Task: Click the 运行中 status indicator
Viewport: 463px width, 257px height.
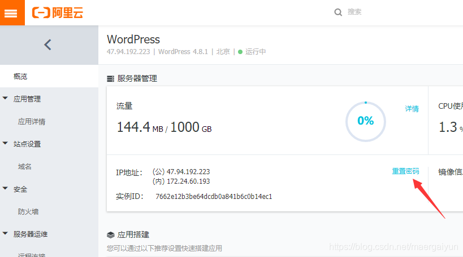Action: tap(252, 52)
